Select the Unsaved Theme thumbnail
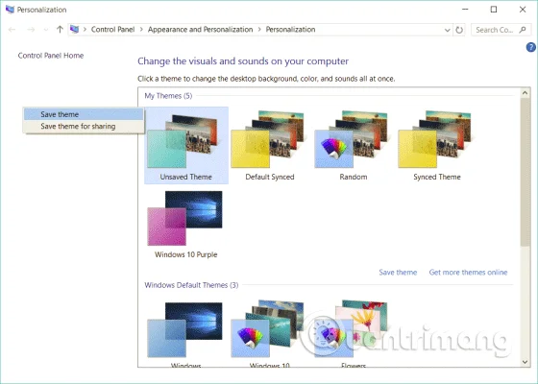Image resolution: width=538 pixels, height=384 pixels. pos(186,145)
